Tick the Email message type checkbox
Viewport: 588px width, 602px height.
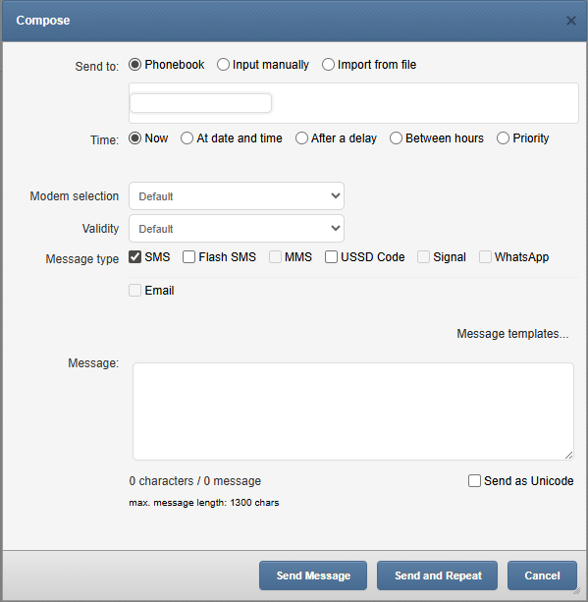134,291
